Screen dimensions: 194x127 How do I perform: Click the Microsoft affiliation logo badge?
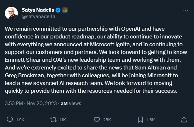point(65,10)
